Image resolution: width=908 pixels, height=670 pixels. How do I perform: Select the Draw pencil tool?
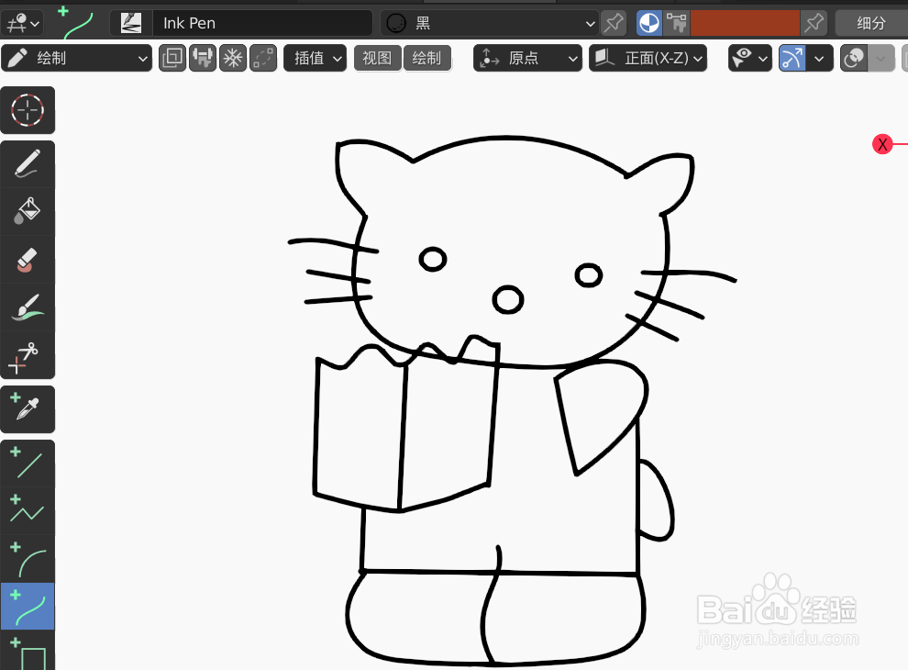(28, 163)
